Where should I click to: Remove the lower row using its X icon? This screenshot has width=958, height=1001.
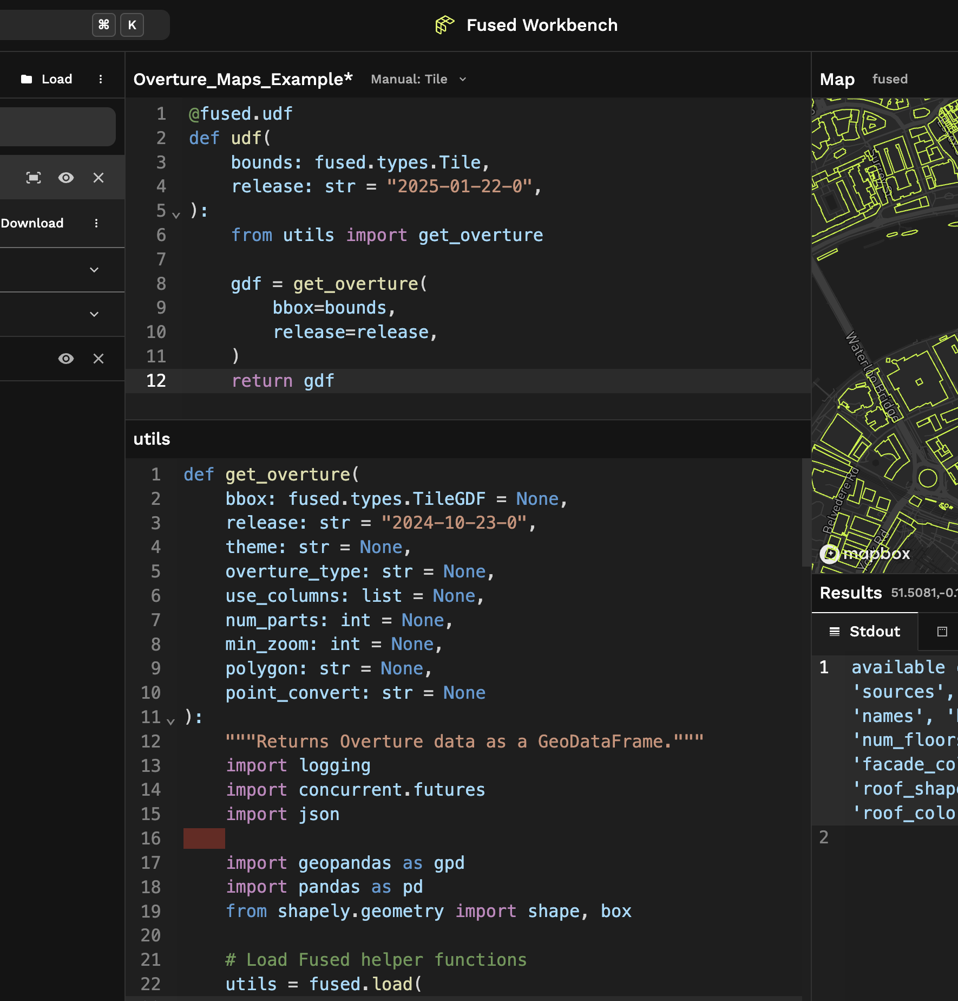coord(99,359)
